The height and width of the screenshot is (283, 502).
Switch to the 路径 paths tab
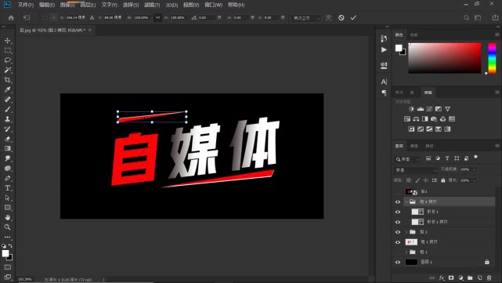click(x=429, y=146)
